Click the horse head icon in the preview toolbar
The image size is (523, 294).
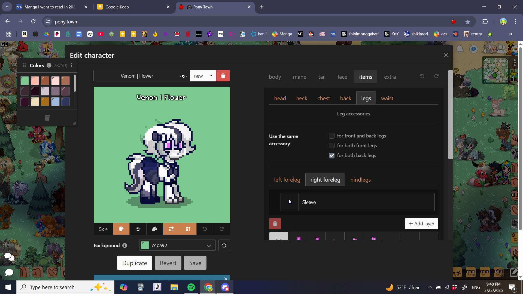tap(154, 229)
